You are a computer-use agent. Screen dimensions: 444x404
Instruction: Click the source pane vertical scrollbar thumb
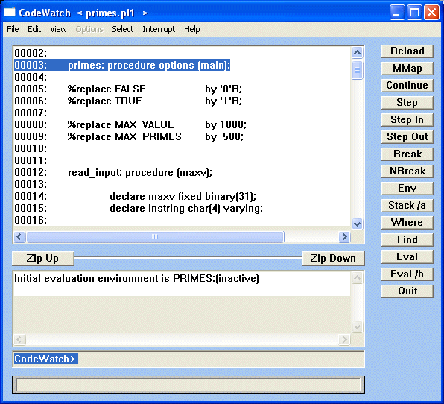tap(357, 70)
